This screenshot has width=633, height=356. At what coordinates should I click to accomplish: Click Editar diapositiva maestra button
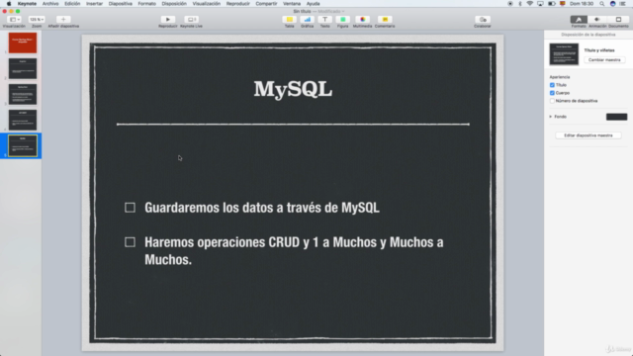[x=588, y=135]
